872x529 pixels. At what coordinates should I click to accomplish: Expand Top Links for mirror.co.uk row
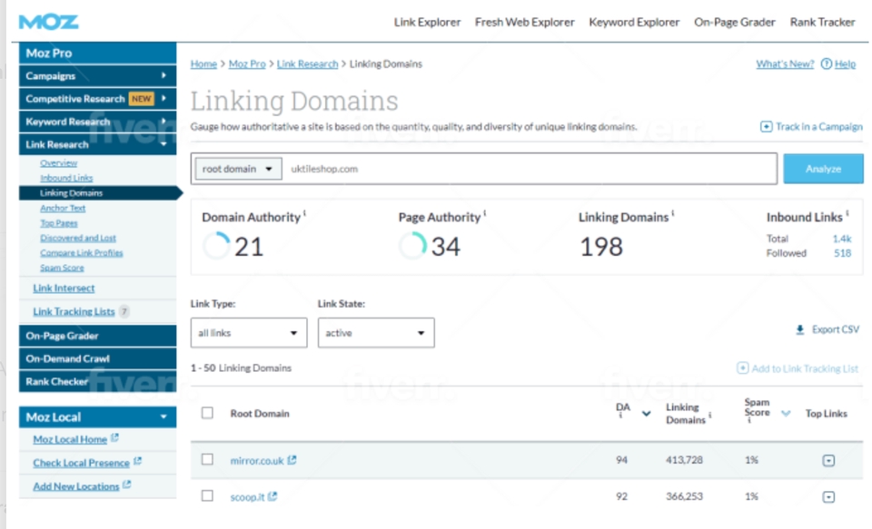828,461
